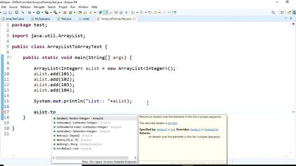The image size is (296, 166).
Task: Minimize the editor area icon
Action: click(x=286, y=18)
